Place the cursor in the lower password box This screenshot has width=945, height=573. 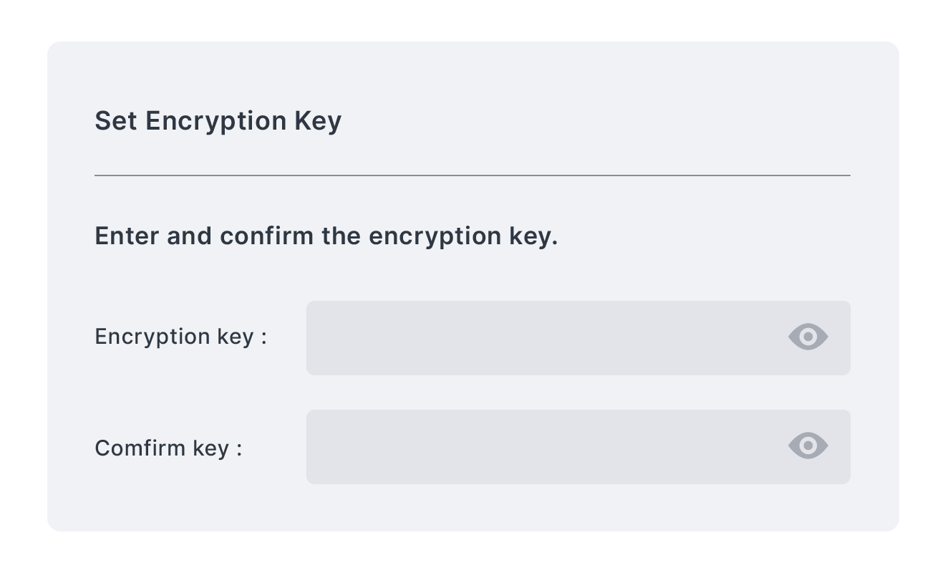pos(501,446)
